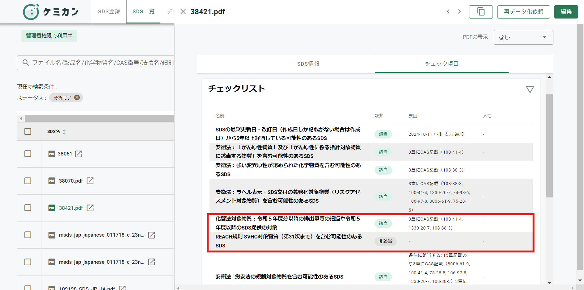Collapse the チェックリスト section triangle

pos(530,89)
